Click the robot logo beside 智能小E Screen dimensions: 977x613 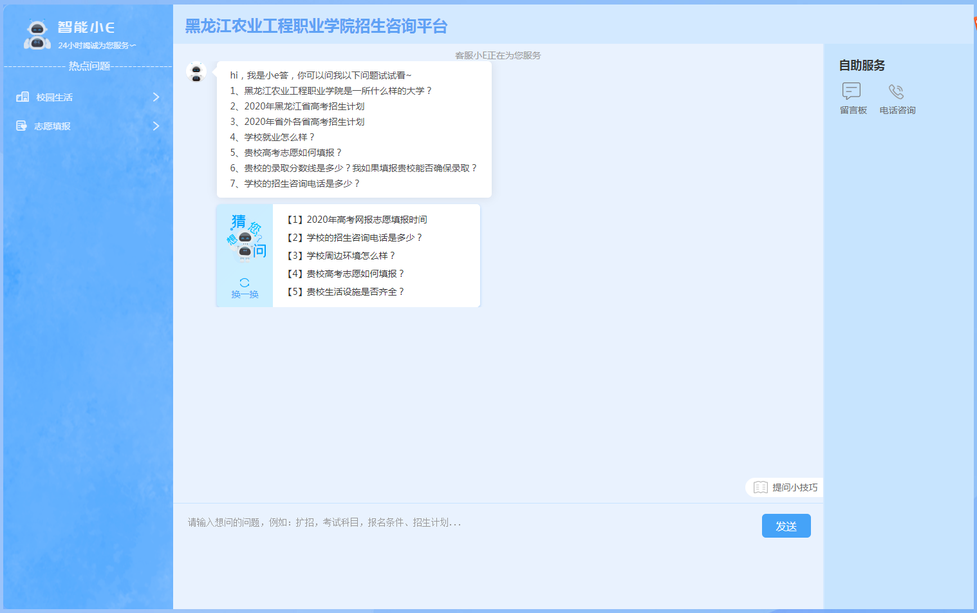[37, 35]
